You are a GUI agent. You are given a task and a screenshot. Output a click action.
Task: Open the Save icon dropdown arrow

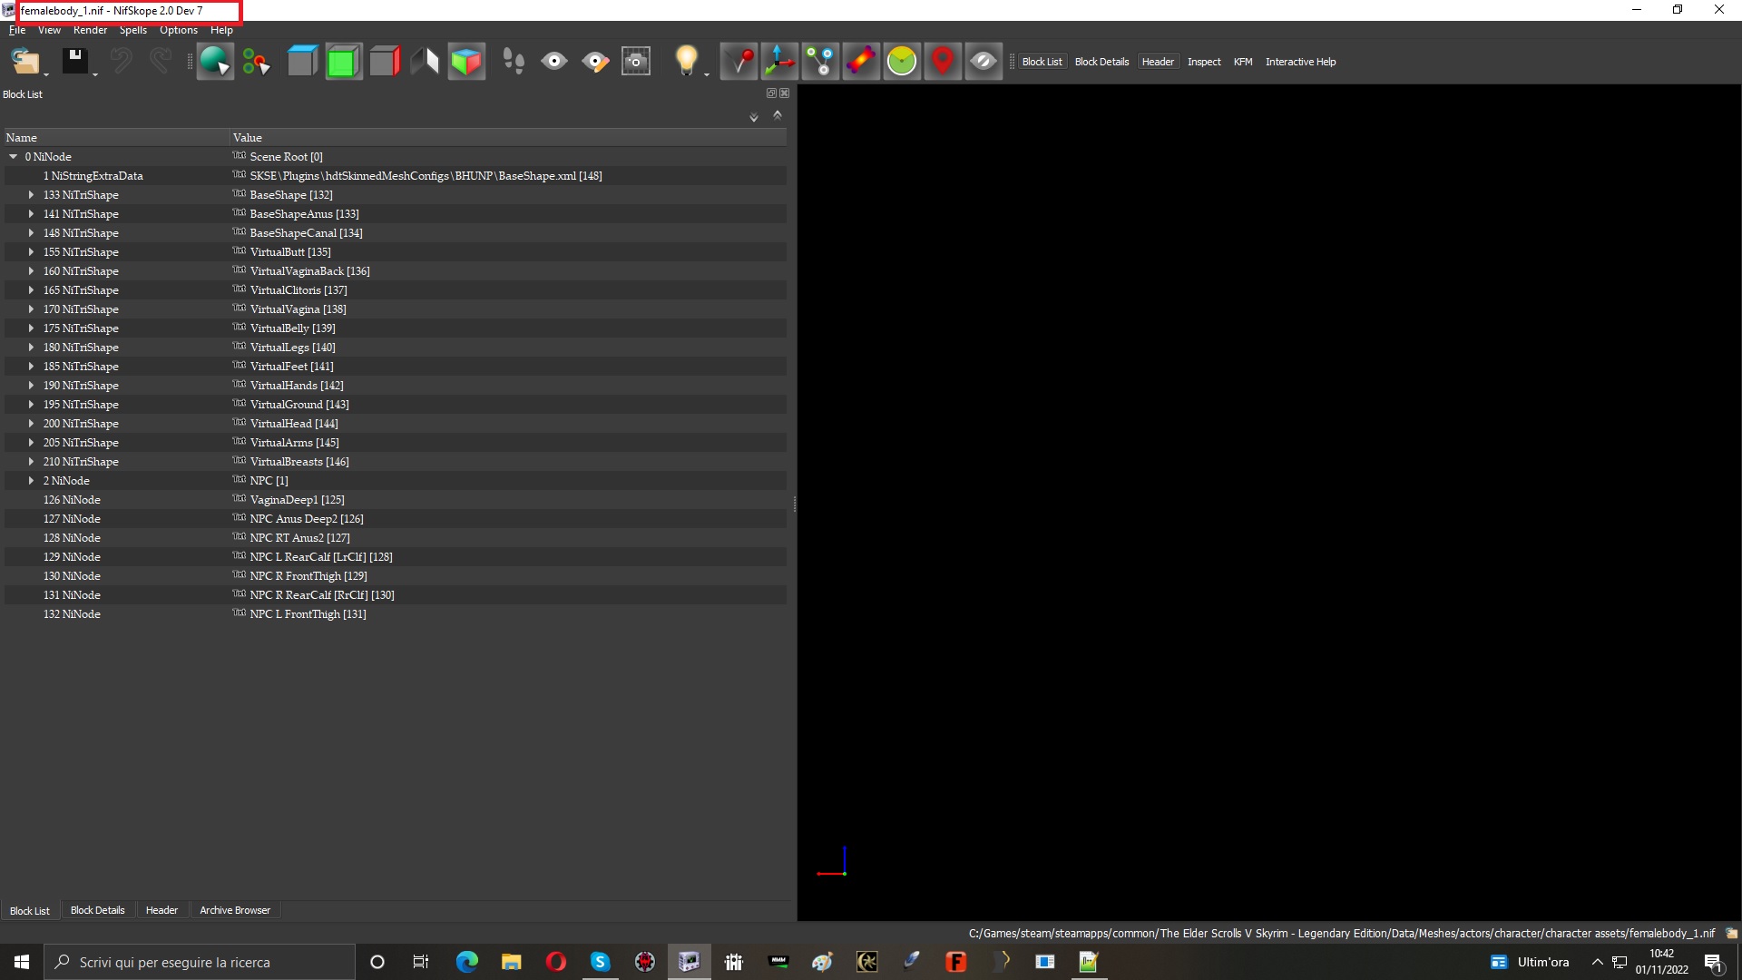click(x=95, y=74)
